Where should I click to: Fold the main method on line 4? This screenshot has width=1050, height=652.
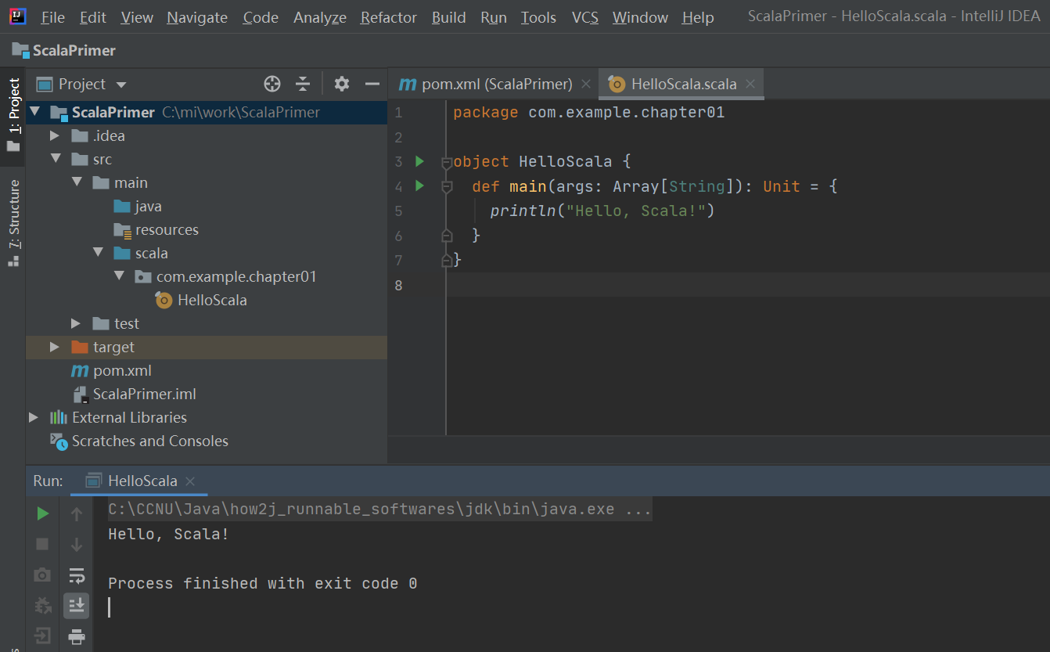pos(447,187)
